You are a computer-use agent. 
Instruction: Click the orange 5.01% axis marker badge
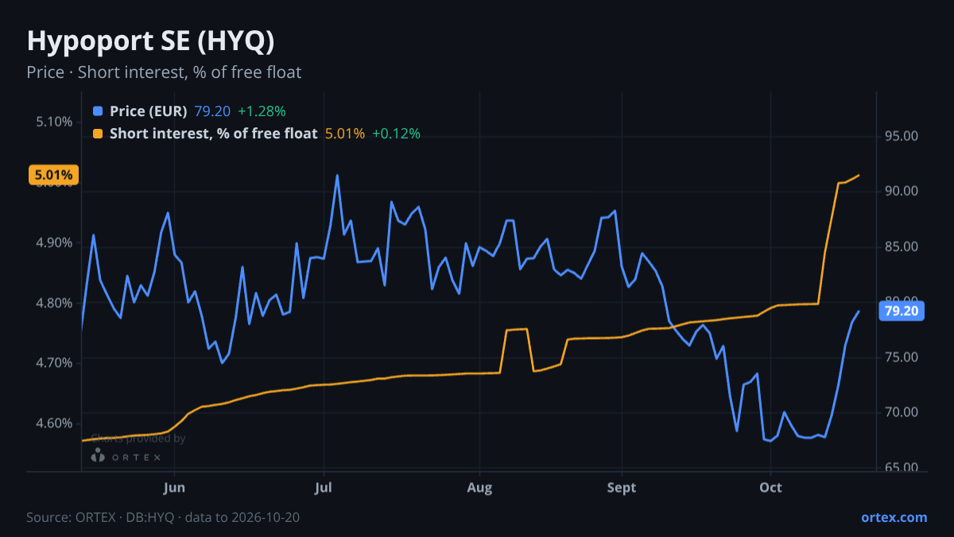53,175
